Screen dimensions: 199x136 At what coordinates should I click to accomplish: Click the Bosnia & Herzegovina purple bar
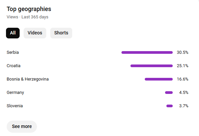(159, 79)
